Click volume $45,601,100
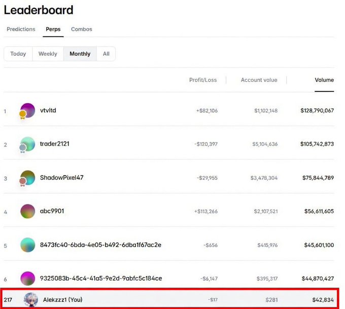This screenshot has width=345, height=309. click(319, 245)
